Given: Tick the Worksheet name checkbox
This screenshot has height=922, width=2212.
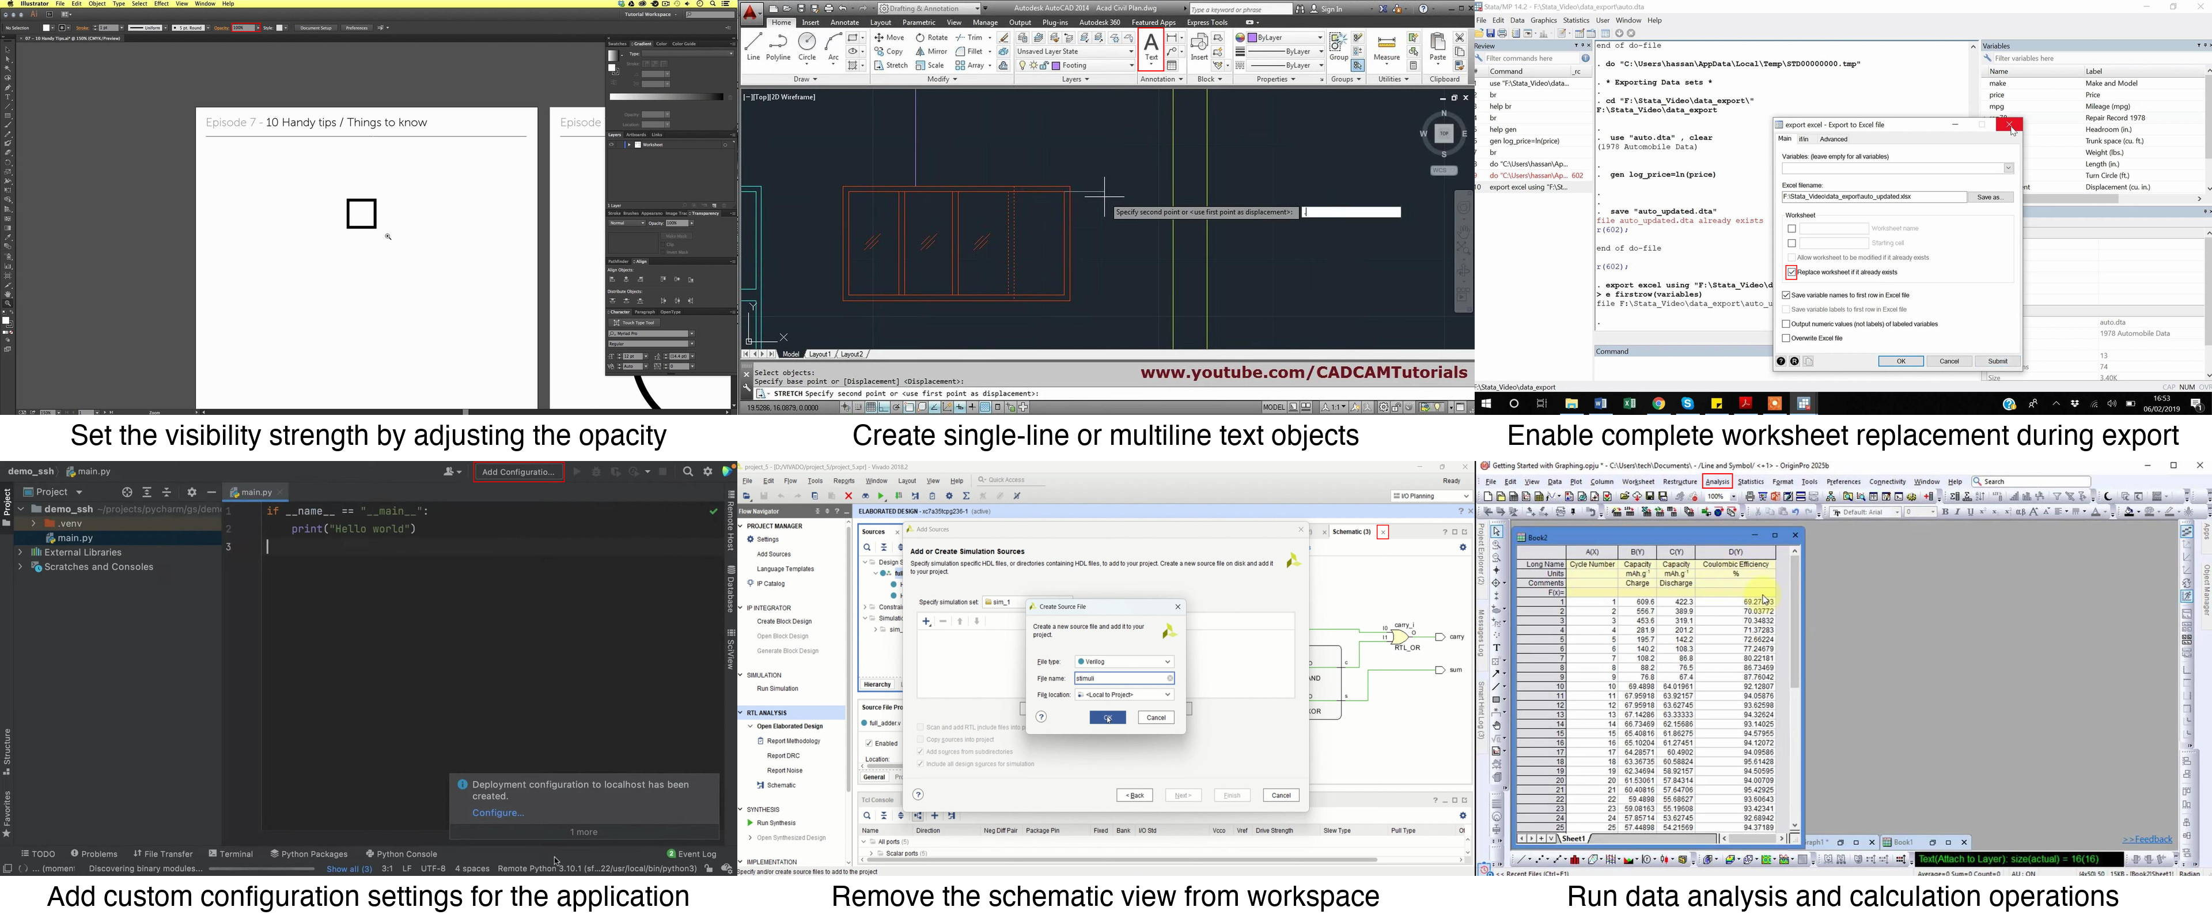Looking at the screenshot, I should 1791,229.
